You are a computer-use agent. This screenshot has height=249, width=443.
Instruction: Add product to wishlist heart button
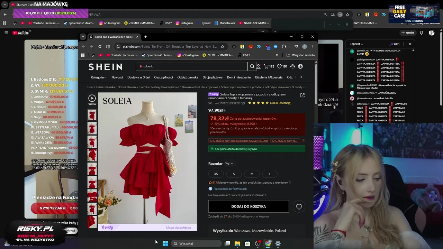coord(299,206)
